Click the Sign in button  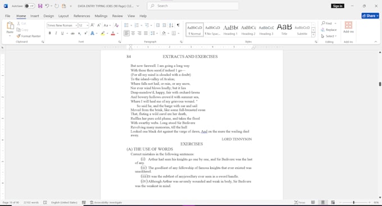point(338,6)
